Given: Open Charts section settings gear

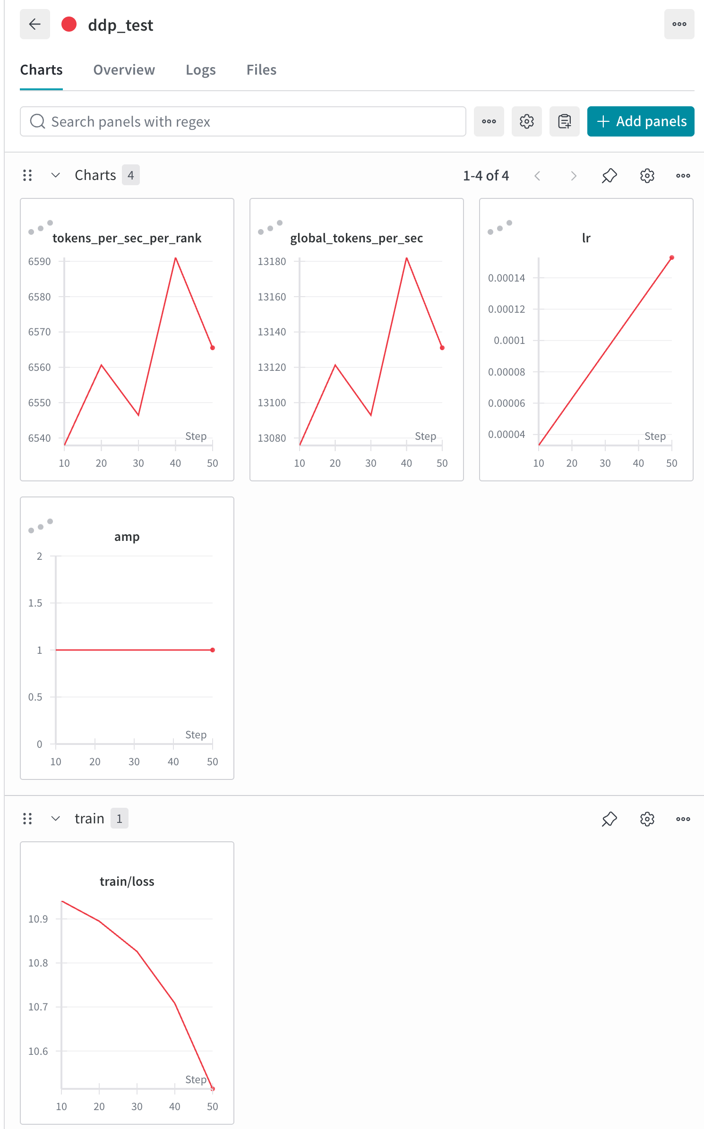Looking at the screenshot, I should pyautogui.click(x=647, y=176).
